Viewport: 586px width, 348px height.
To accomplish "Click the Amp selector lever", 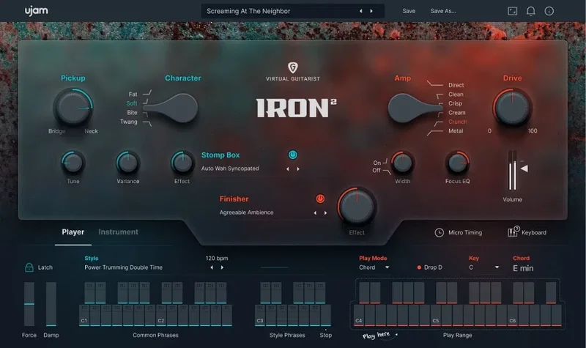I will 415,108.
